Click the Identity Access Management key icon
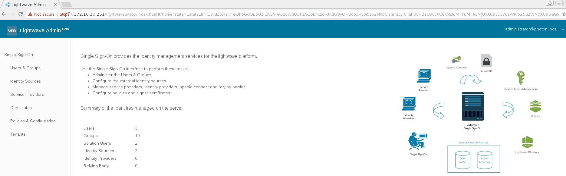566x176 pixels. pos(521,78)
